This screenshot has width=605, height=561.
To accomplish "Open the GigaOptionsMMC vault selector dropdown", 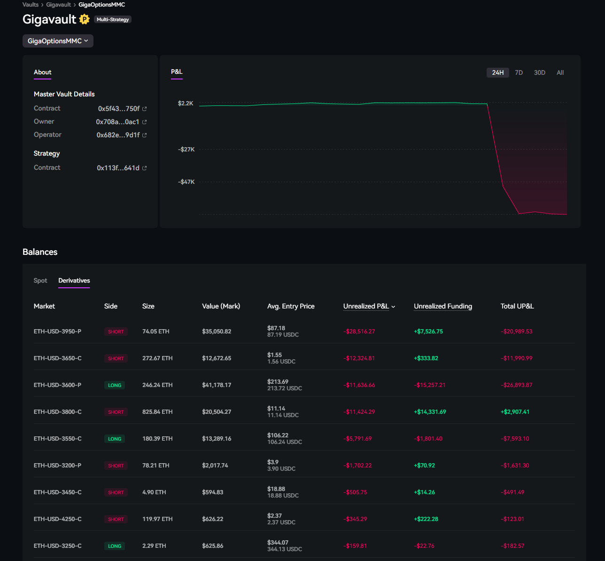I will click(57, 41).
